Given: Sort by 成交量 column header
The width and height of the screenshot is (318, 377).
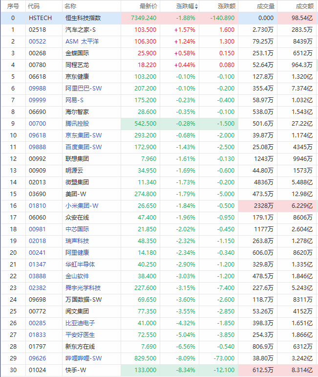Looking at the screenshot, I should (265, 6).
